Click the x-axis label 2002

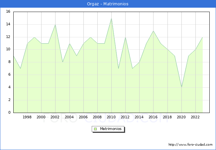(55, 117)
